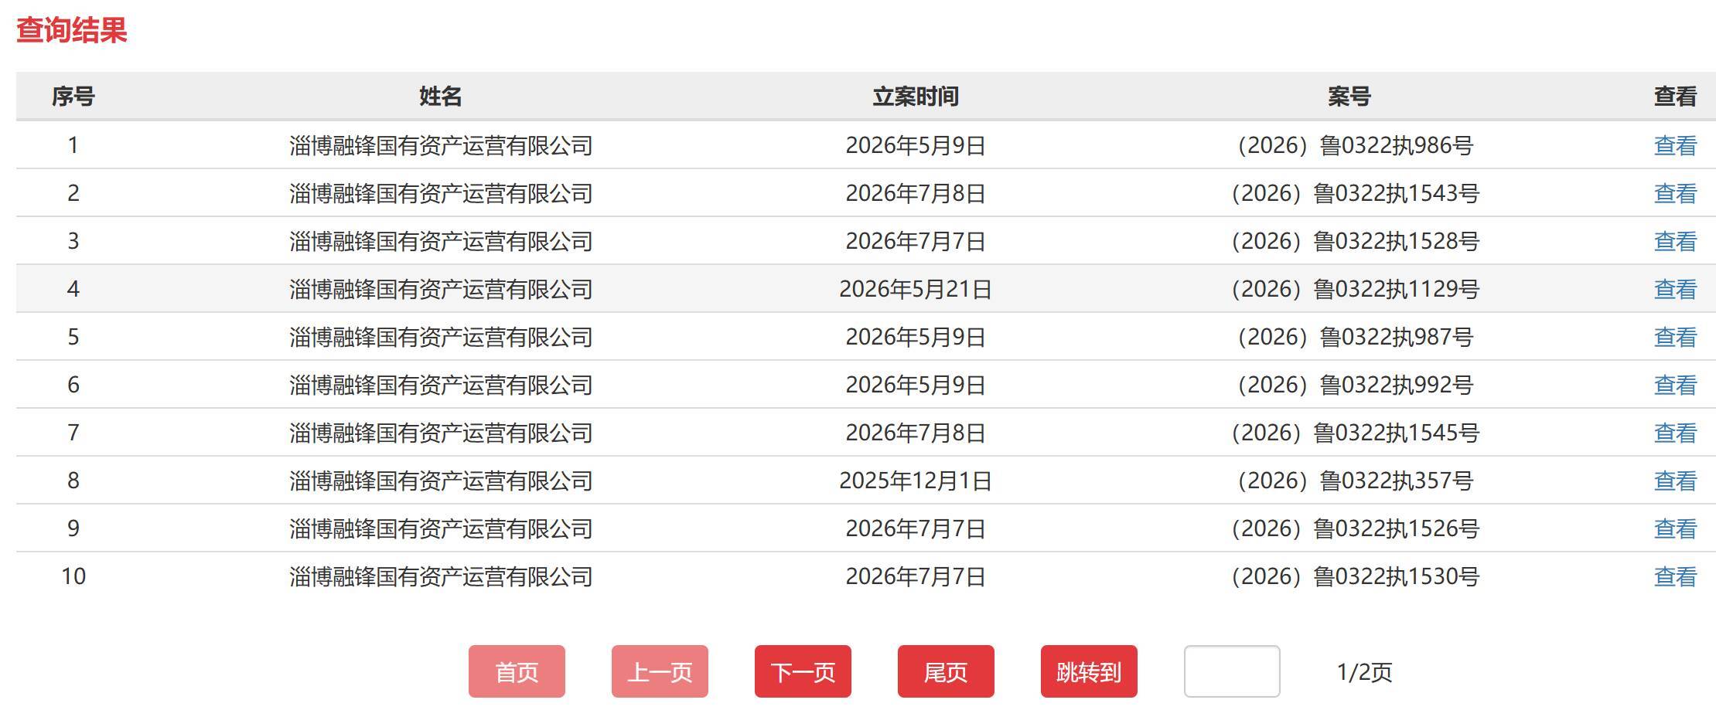1716x710 pixels.
Task: Click date 2026年7月7日 in row 10
Action: [916, 576]
